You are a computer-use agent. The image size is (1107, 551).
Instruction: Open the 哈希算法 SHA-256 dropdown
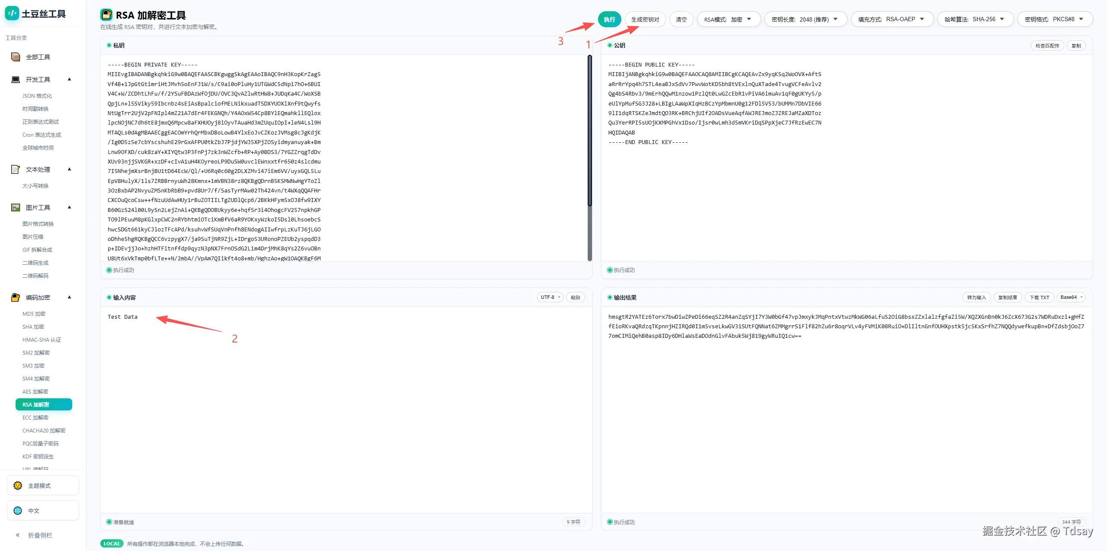pyautogui.click(x=975, y=19)
